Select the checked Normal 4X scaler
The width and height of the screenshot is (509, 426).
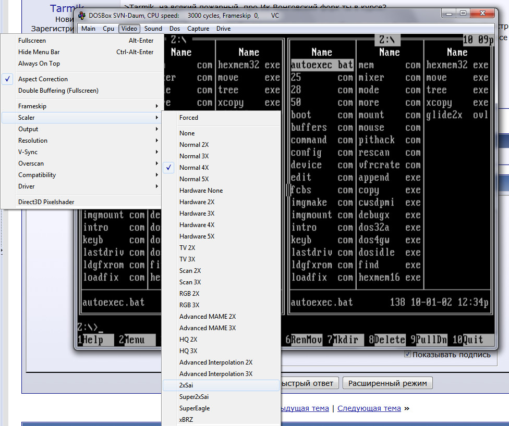click(194, 168)
